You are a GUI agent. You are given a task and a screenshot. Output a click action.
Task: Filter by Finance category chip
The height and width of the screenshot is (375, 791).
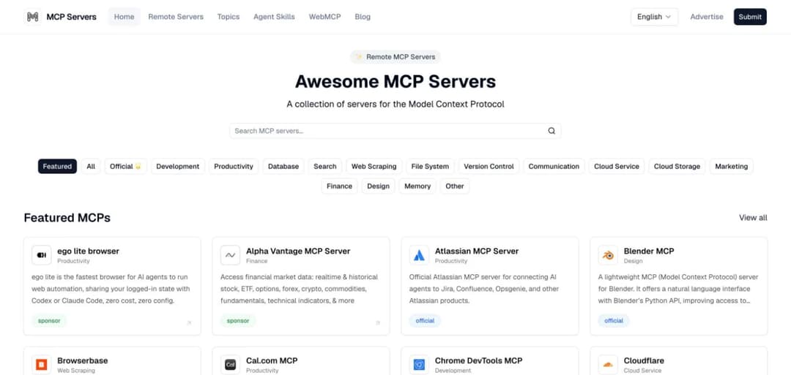coord(340,186)
